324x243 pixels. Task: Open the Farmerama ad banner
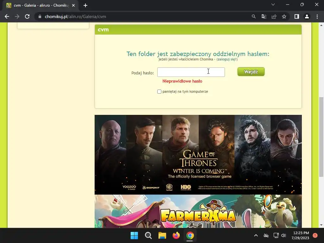[x=198, y=211]
